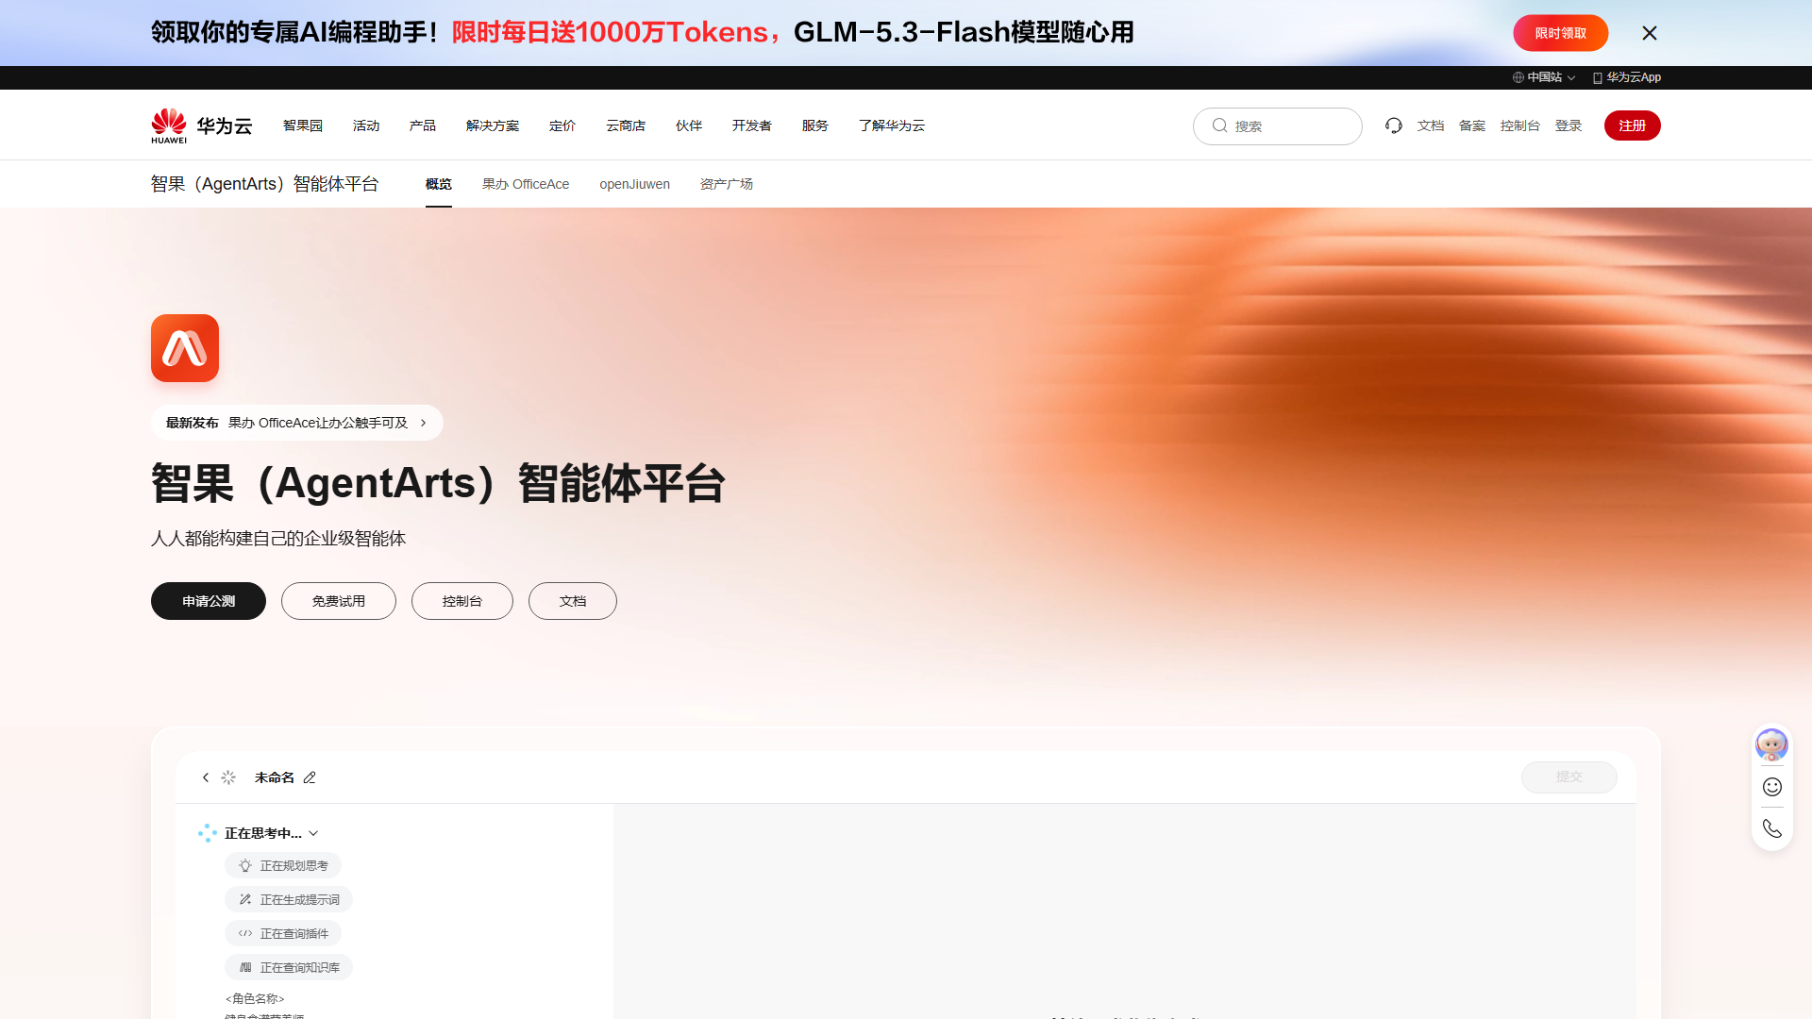Open the 服务 menu
The width and height of the screenshot is (1812, 1019).
(815, 125)
